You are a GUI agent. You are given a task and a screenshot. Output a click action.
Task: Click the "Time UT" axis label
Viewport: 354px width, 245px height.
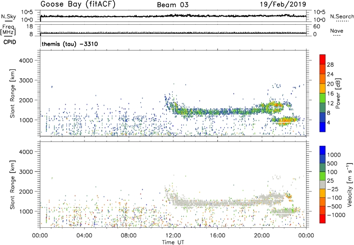[173, 242]
